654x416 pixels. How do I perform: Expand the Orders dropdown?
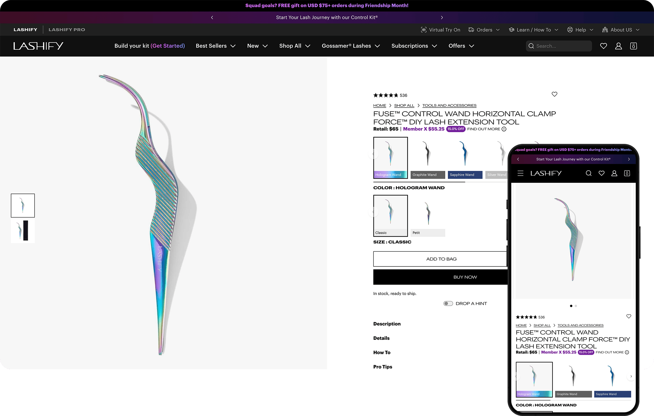click(x=484, y=30)
